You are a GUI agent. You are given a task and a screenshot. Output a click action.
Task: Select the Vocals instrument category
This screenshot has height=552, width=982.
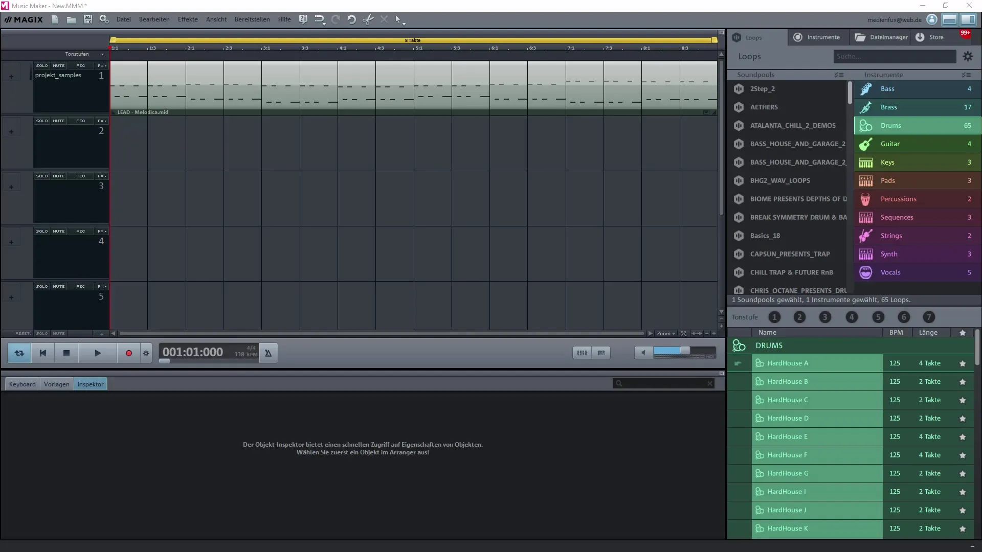[x=918, y=273]
